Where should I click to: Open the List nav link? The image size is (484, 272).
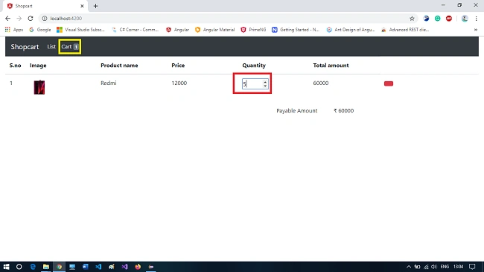click(x=51, y=46)
